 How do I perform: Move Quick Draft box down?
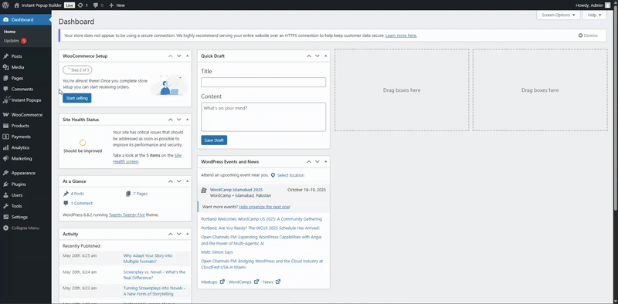point(317,56)
